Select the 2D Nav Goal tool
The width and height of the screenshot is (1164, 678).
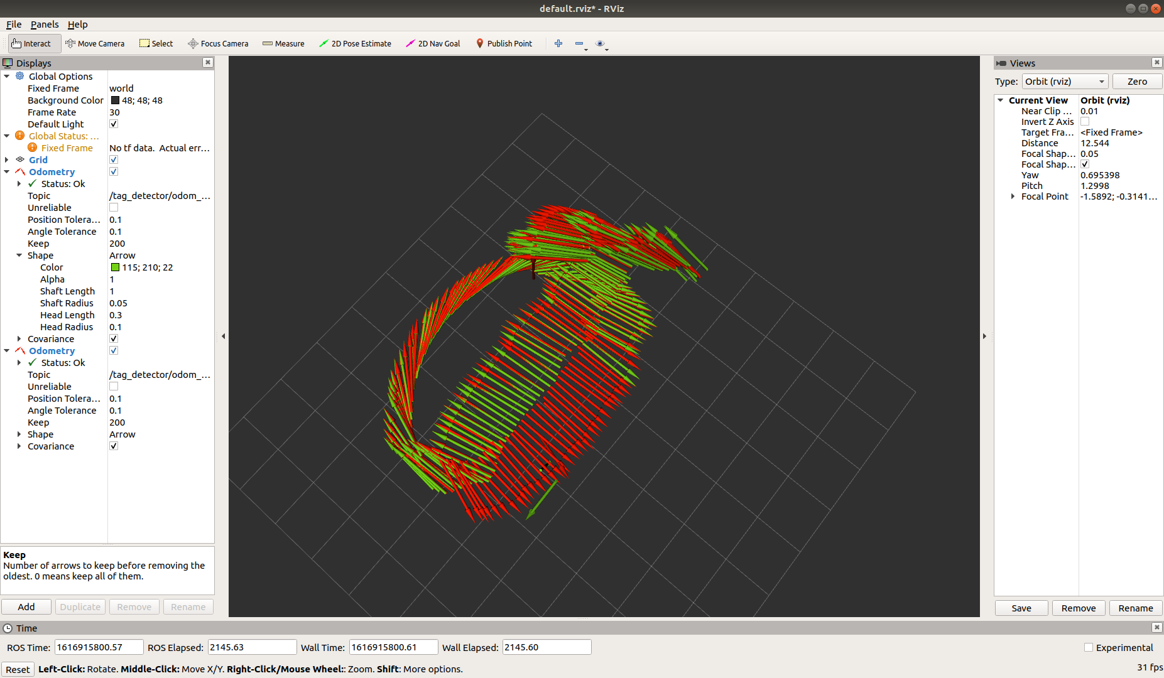[433, 43]
